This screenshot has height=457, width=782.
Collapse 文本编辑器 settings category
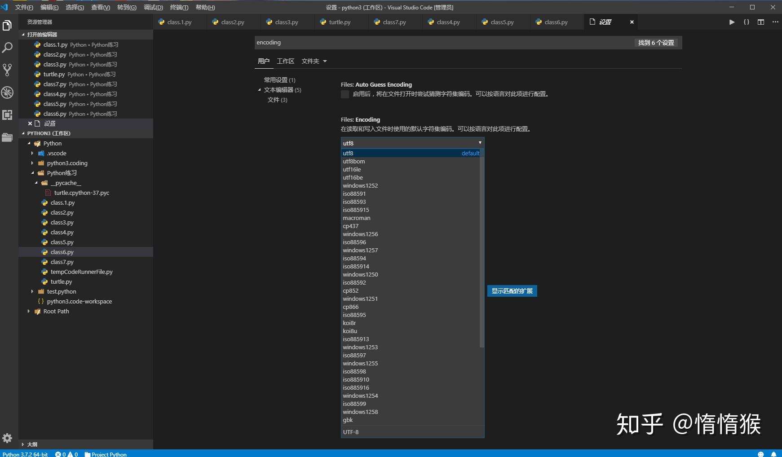point(260,90)
